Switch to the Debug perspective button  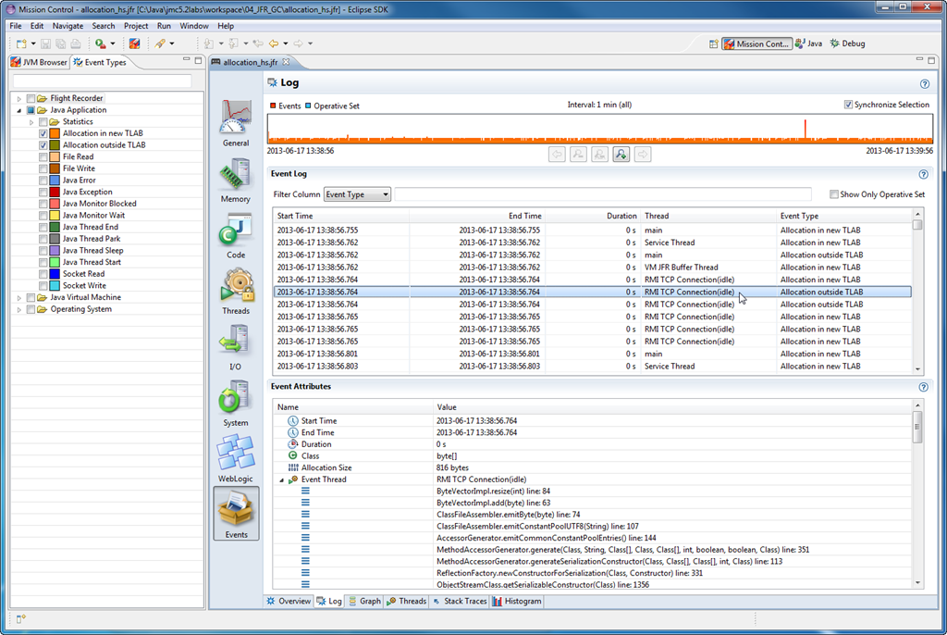click(x=853, y=43)
